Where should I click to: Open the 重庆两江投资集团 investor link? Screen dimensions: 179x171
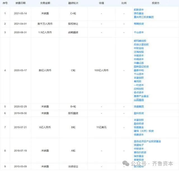(144, 17)
